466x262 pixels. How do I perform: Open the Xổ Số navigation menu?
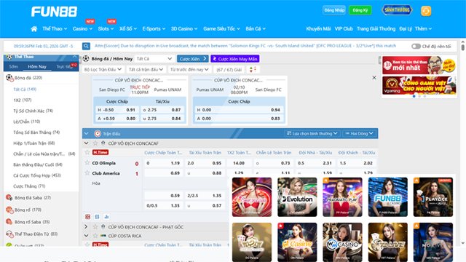[x=128, y=29]
